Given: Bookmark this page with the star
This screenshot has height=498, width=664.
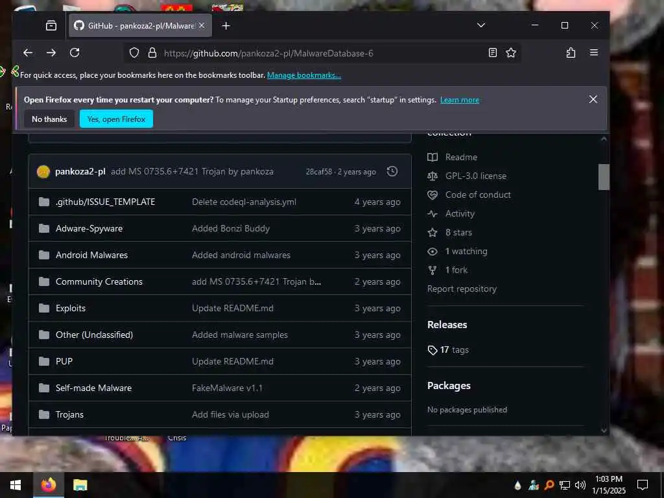Looking at the screenshot, I should click(511, 53).
